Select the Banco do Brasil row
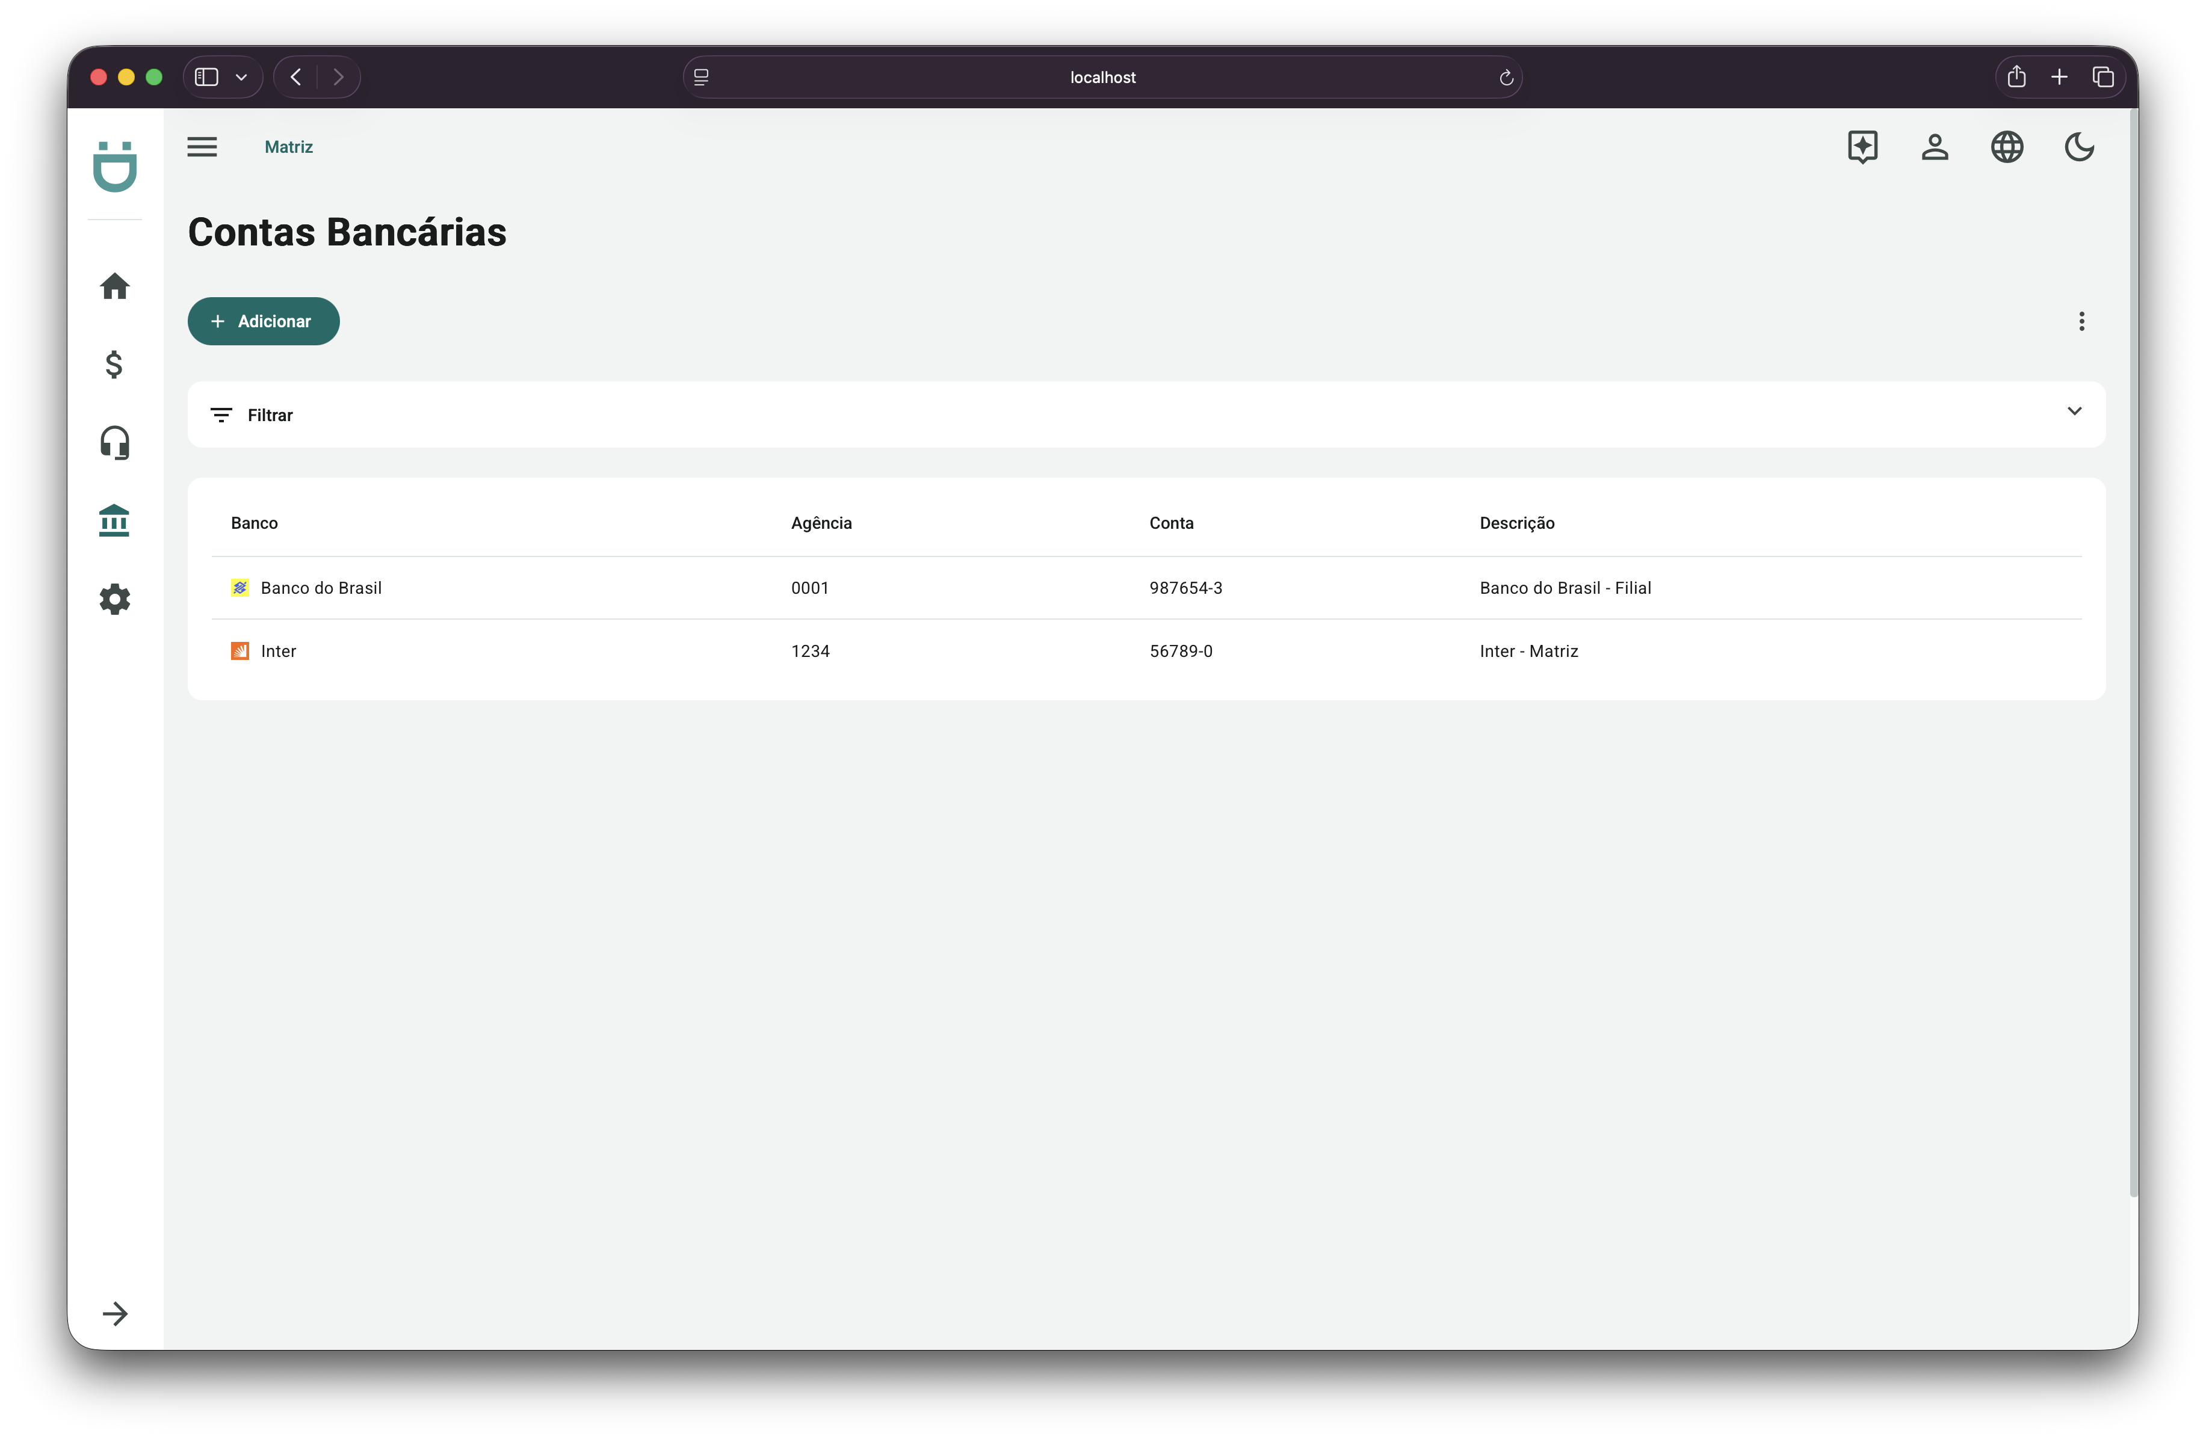The image size is (2206, 1439). (321, 588)
